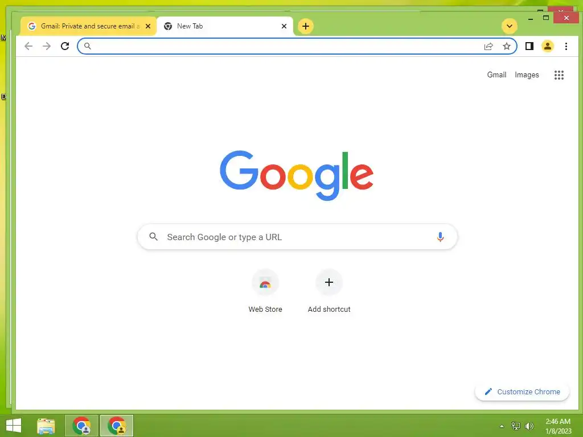Viewport: 583px width, 437px height.
Task: Expand the tab search dropdown
Action: pyautogui.click(x=510, y=26)
